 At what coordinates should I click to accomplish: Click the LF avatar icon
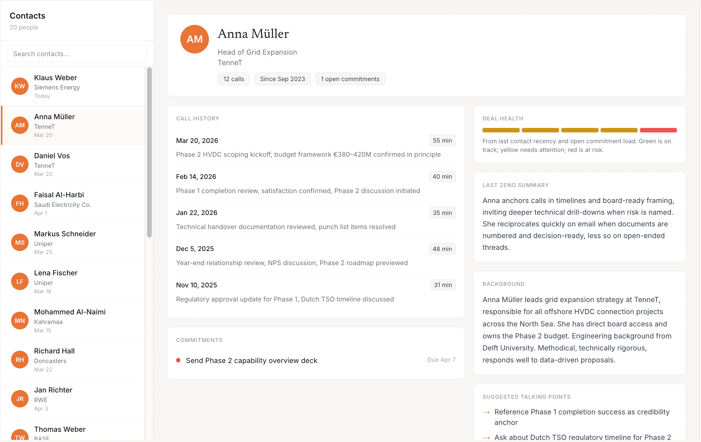20,281
